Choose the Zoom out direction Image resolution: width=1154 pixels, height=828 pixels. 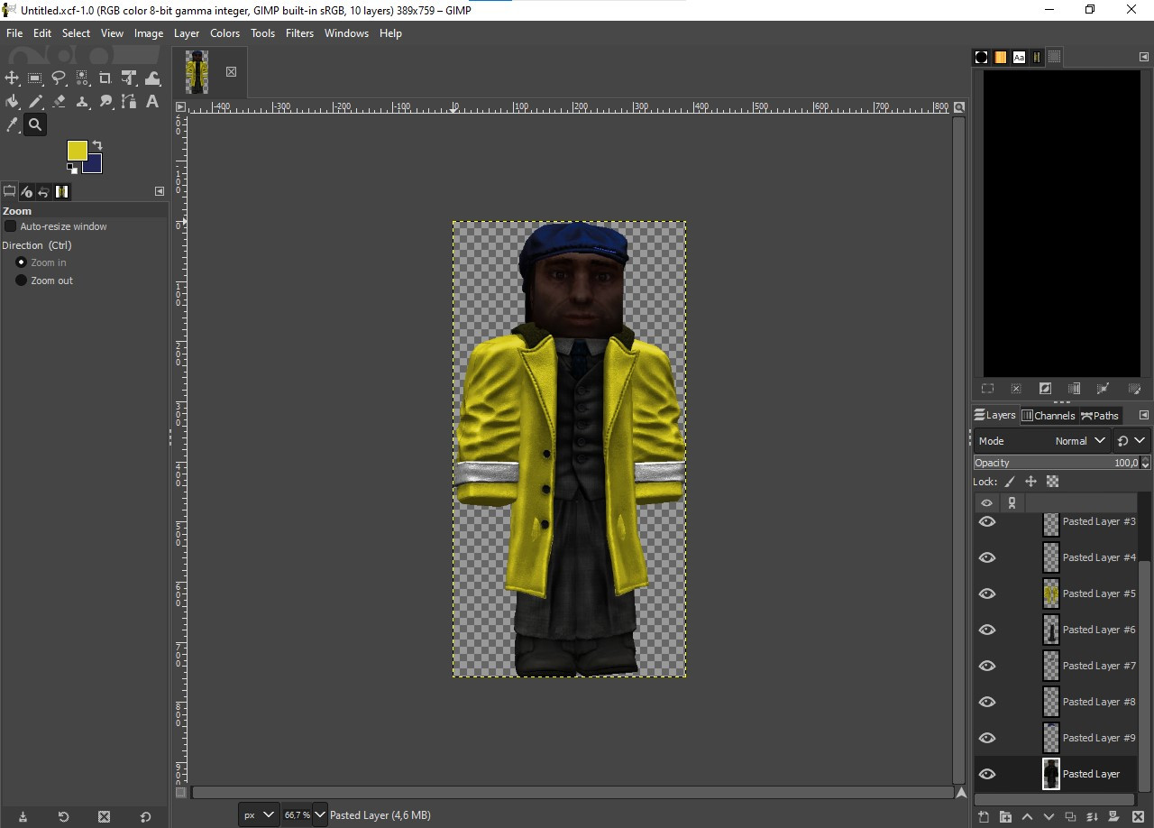[22, 281]
